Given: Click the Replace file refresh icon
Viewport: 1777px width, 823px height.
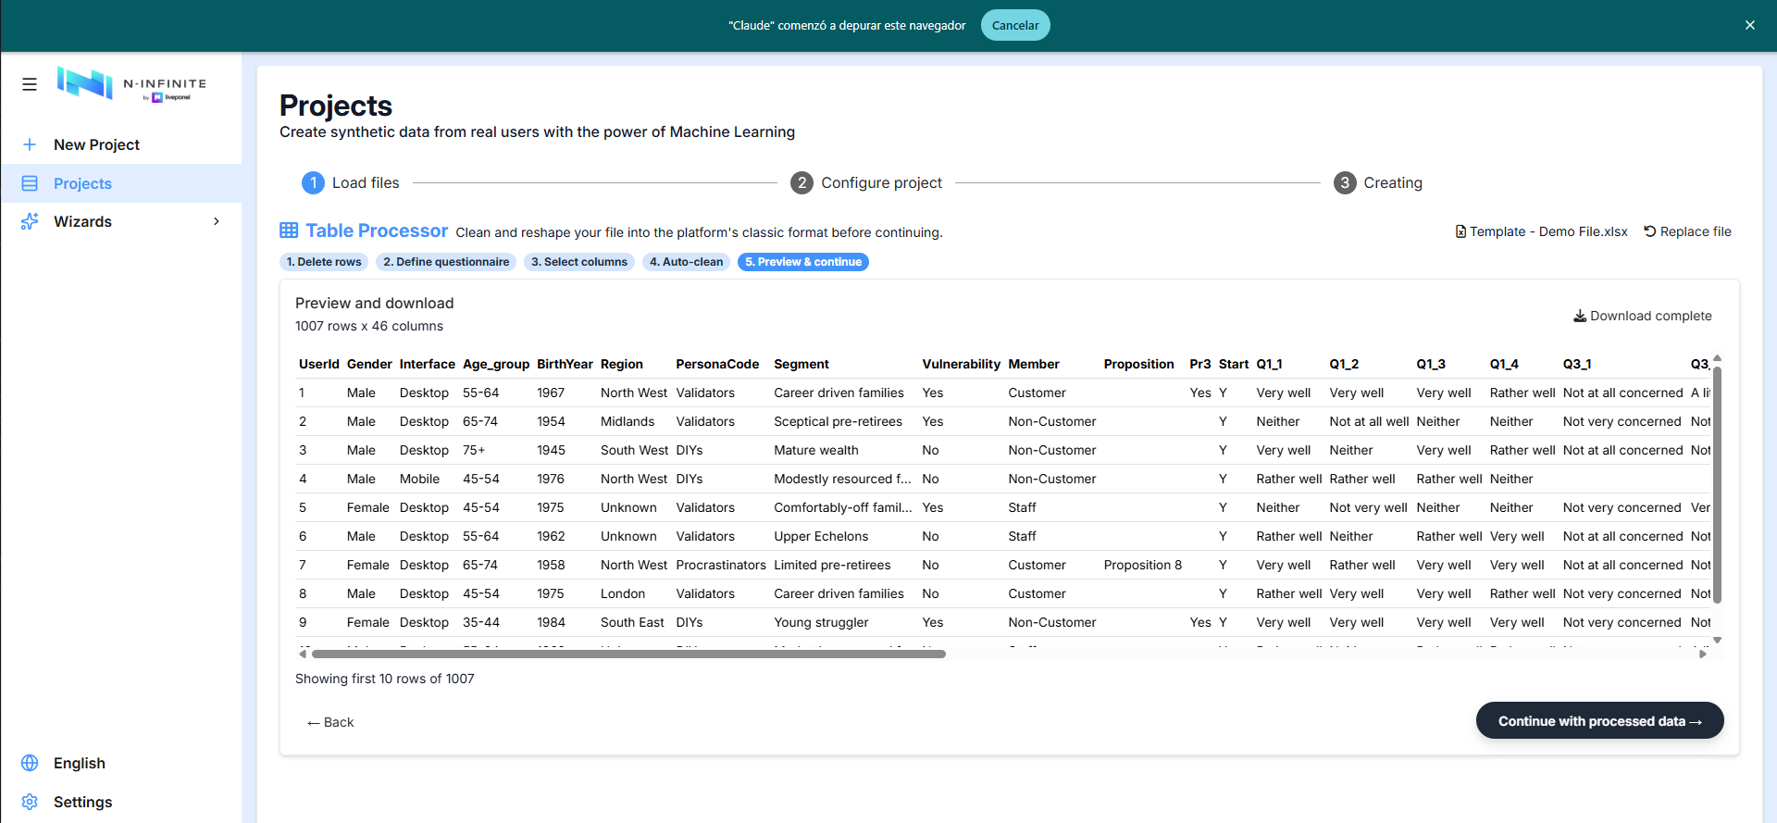Looking at the screenshot, I should click(1649, 231).
